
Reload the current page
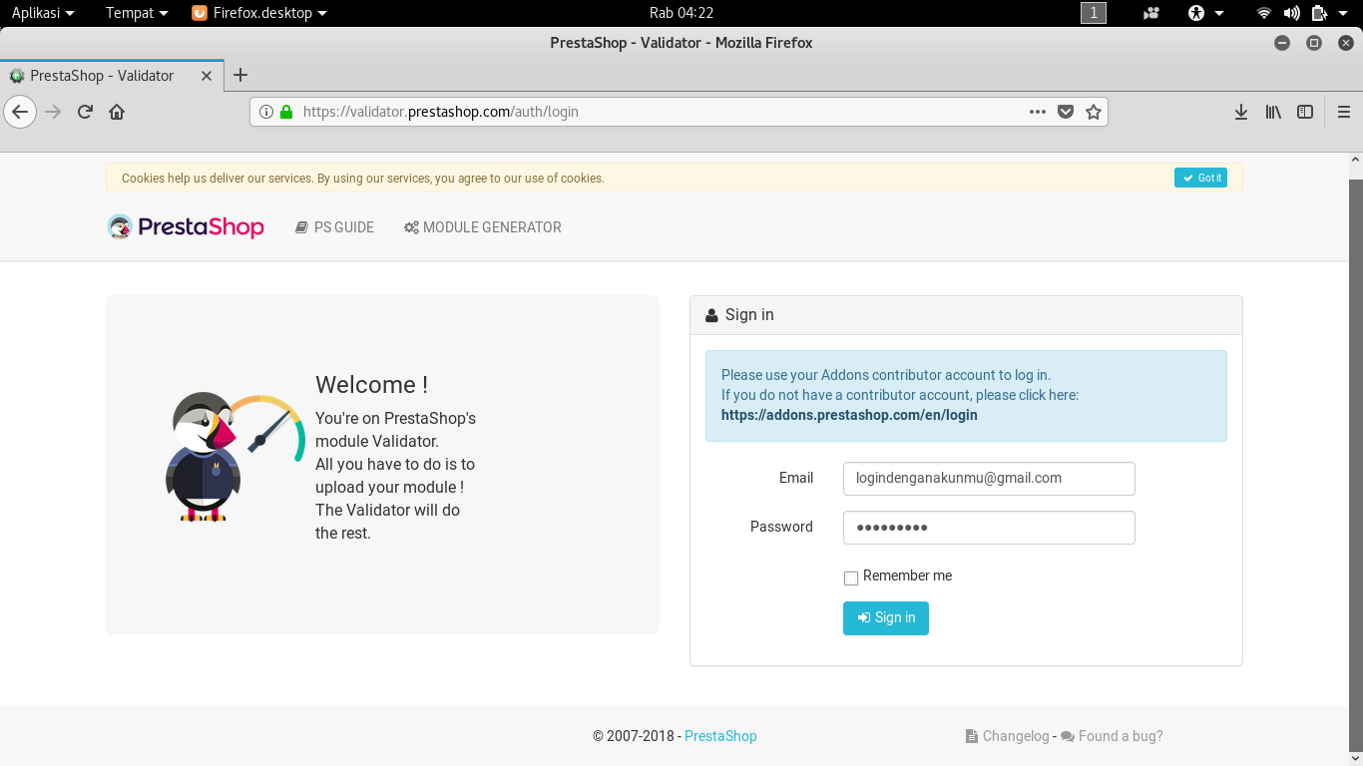pyautogui.click(x=86, y=112)
